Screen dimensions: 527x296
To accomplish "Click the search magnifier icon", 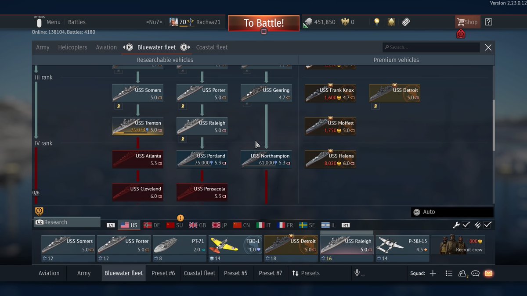I will click(x=386, y=47).
